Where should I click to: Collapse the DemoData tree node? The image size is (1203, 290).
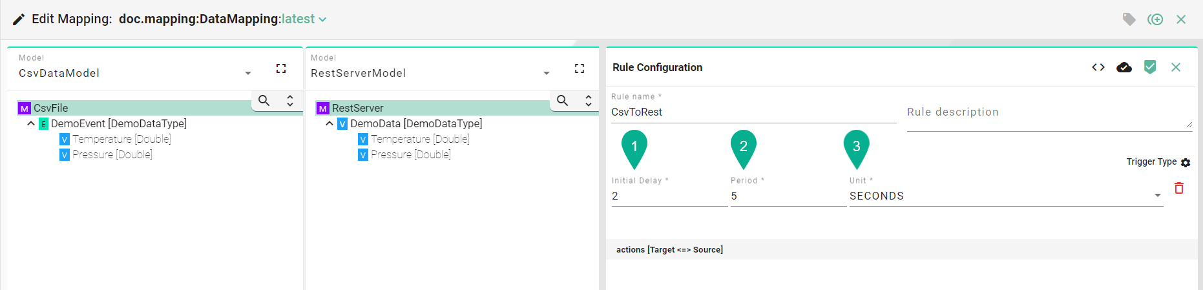click(x=330, y=123)
